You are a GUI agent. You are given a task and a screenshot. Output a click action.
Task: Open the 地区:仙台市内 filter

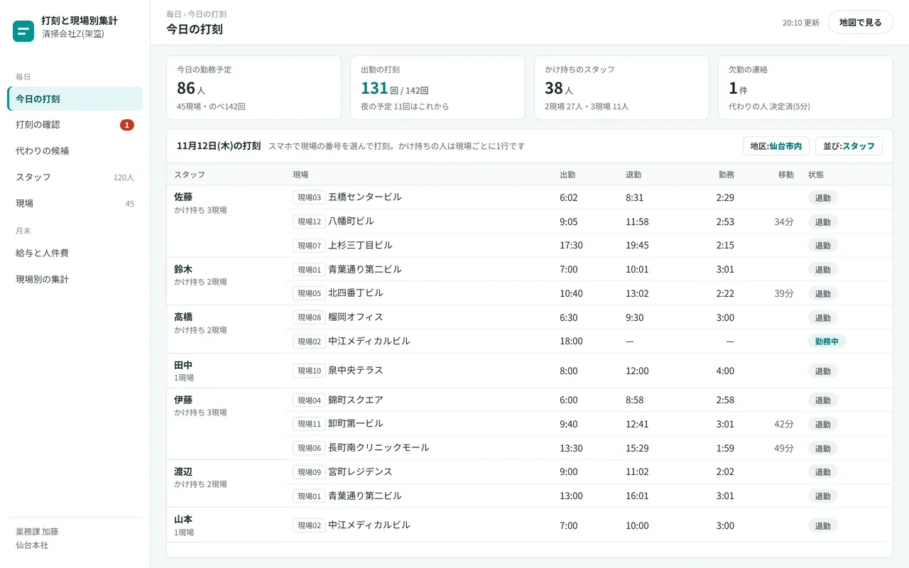[x=775, y=146]
